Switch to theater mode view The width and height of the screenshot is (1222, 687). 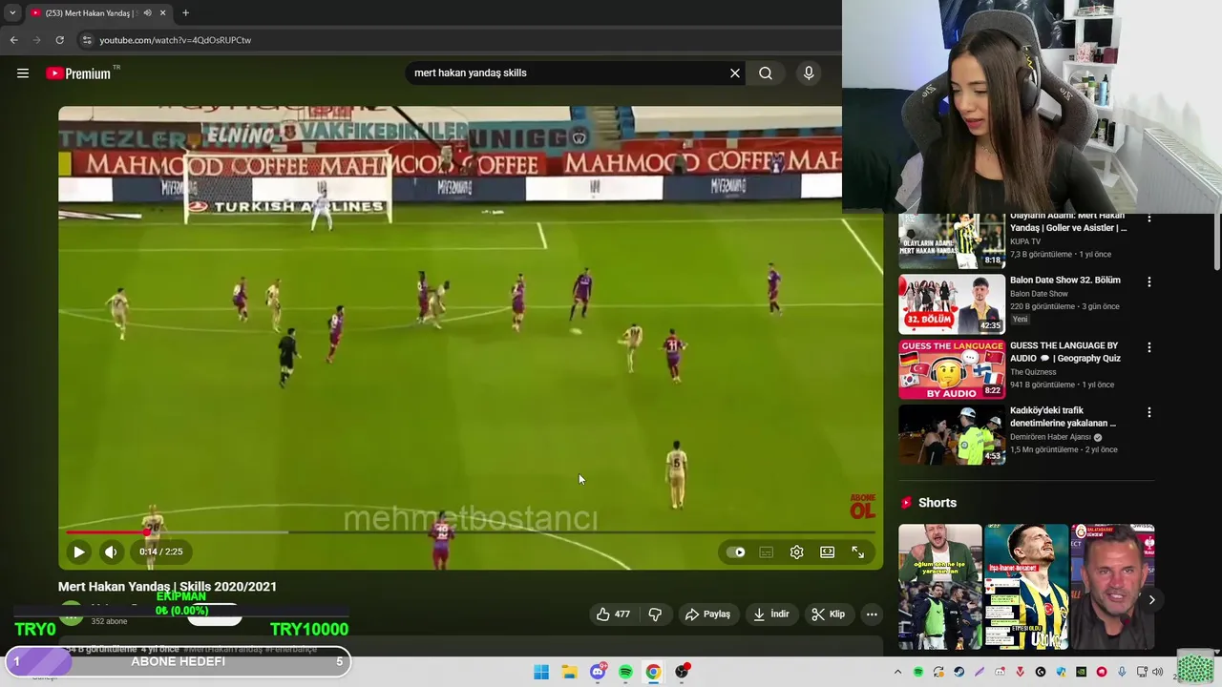click(828, 552)
